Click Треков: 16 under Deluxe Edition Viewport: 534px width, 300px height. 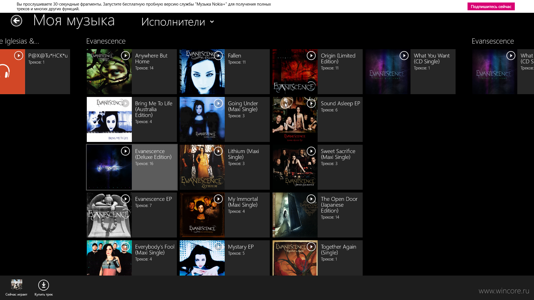pyautogui.click(x=144, y=164)
